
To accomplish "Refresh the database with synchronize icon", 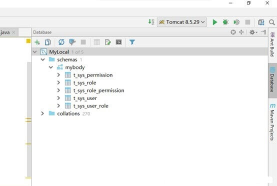I will [x=61, y=42].
